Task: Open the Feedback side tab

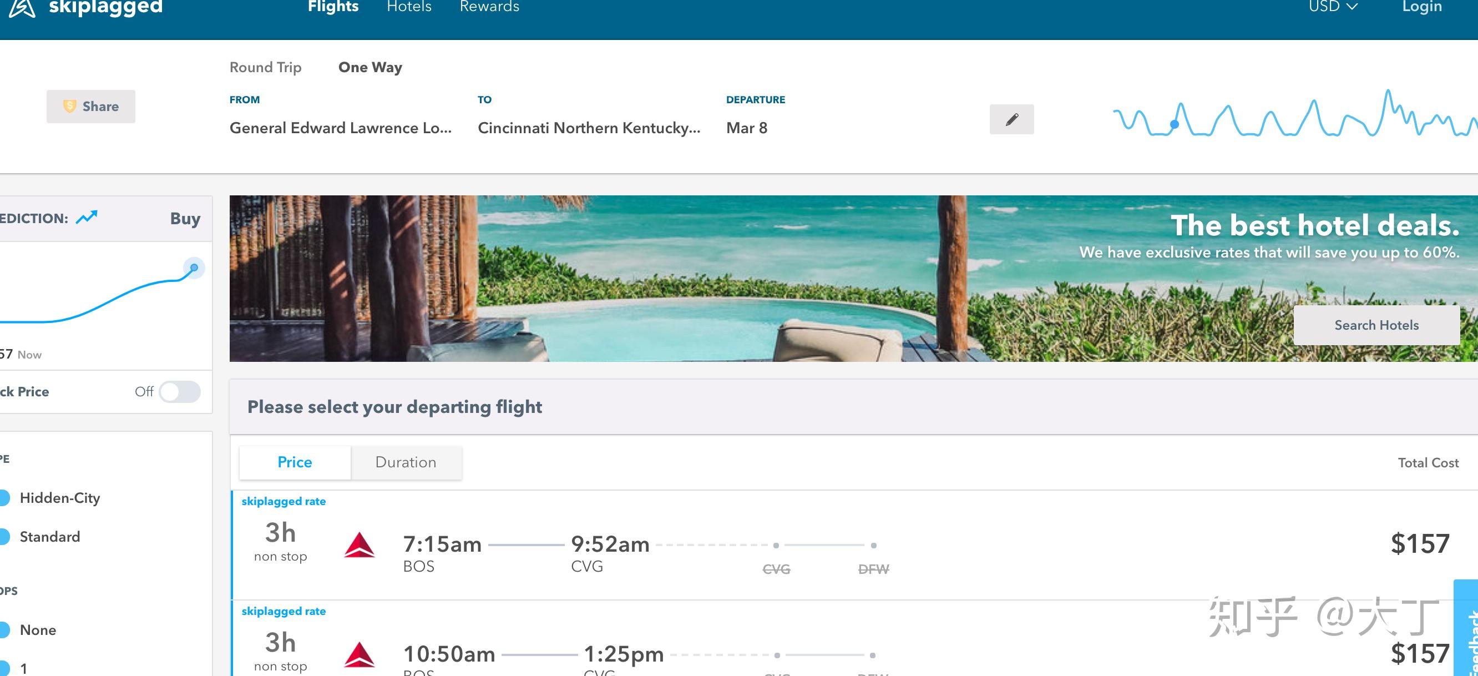Action: coord(1466,628)
